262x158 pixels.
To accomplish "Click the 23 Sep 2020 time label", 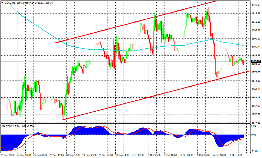I will [x=8, y=155].
